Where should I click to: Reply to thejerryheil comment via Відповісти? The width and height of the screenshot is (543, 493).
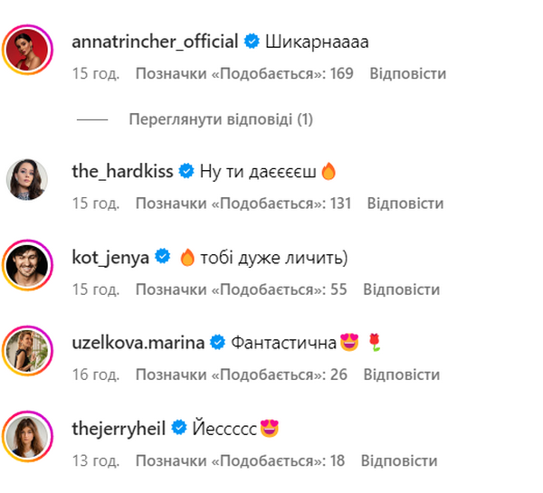tap(399, 460)
